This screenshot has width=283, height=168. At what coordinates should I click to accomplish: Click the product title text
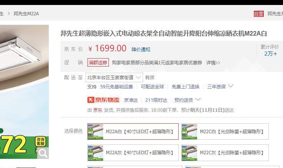[x=163, y=34]
